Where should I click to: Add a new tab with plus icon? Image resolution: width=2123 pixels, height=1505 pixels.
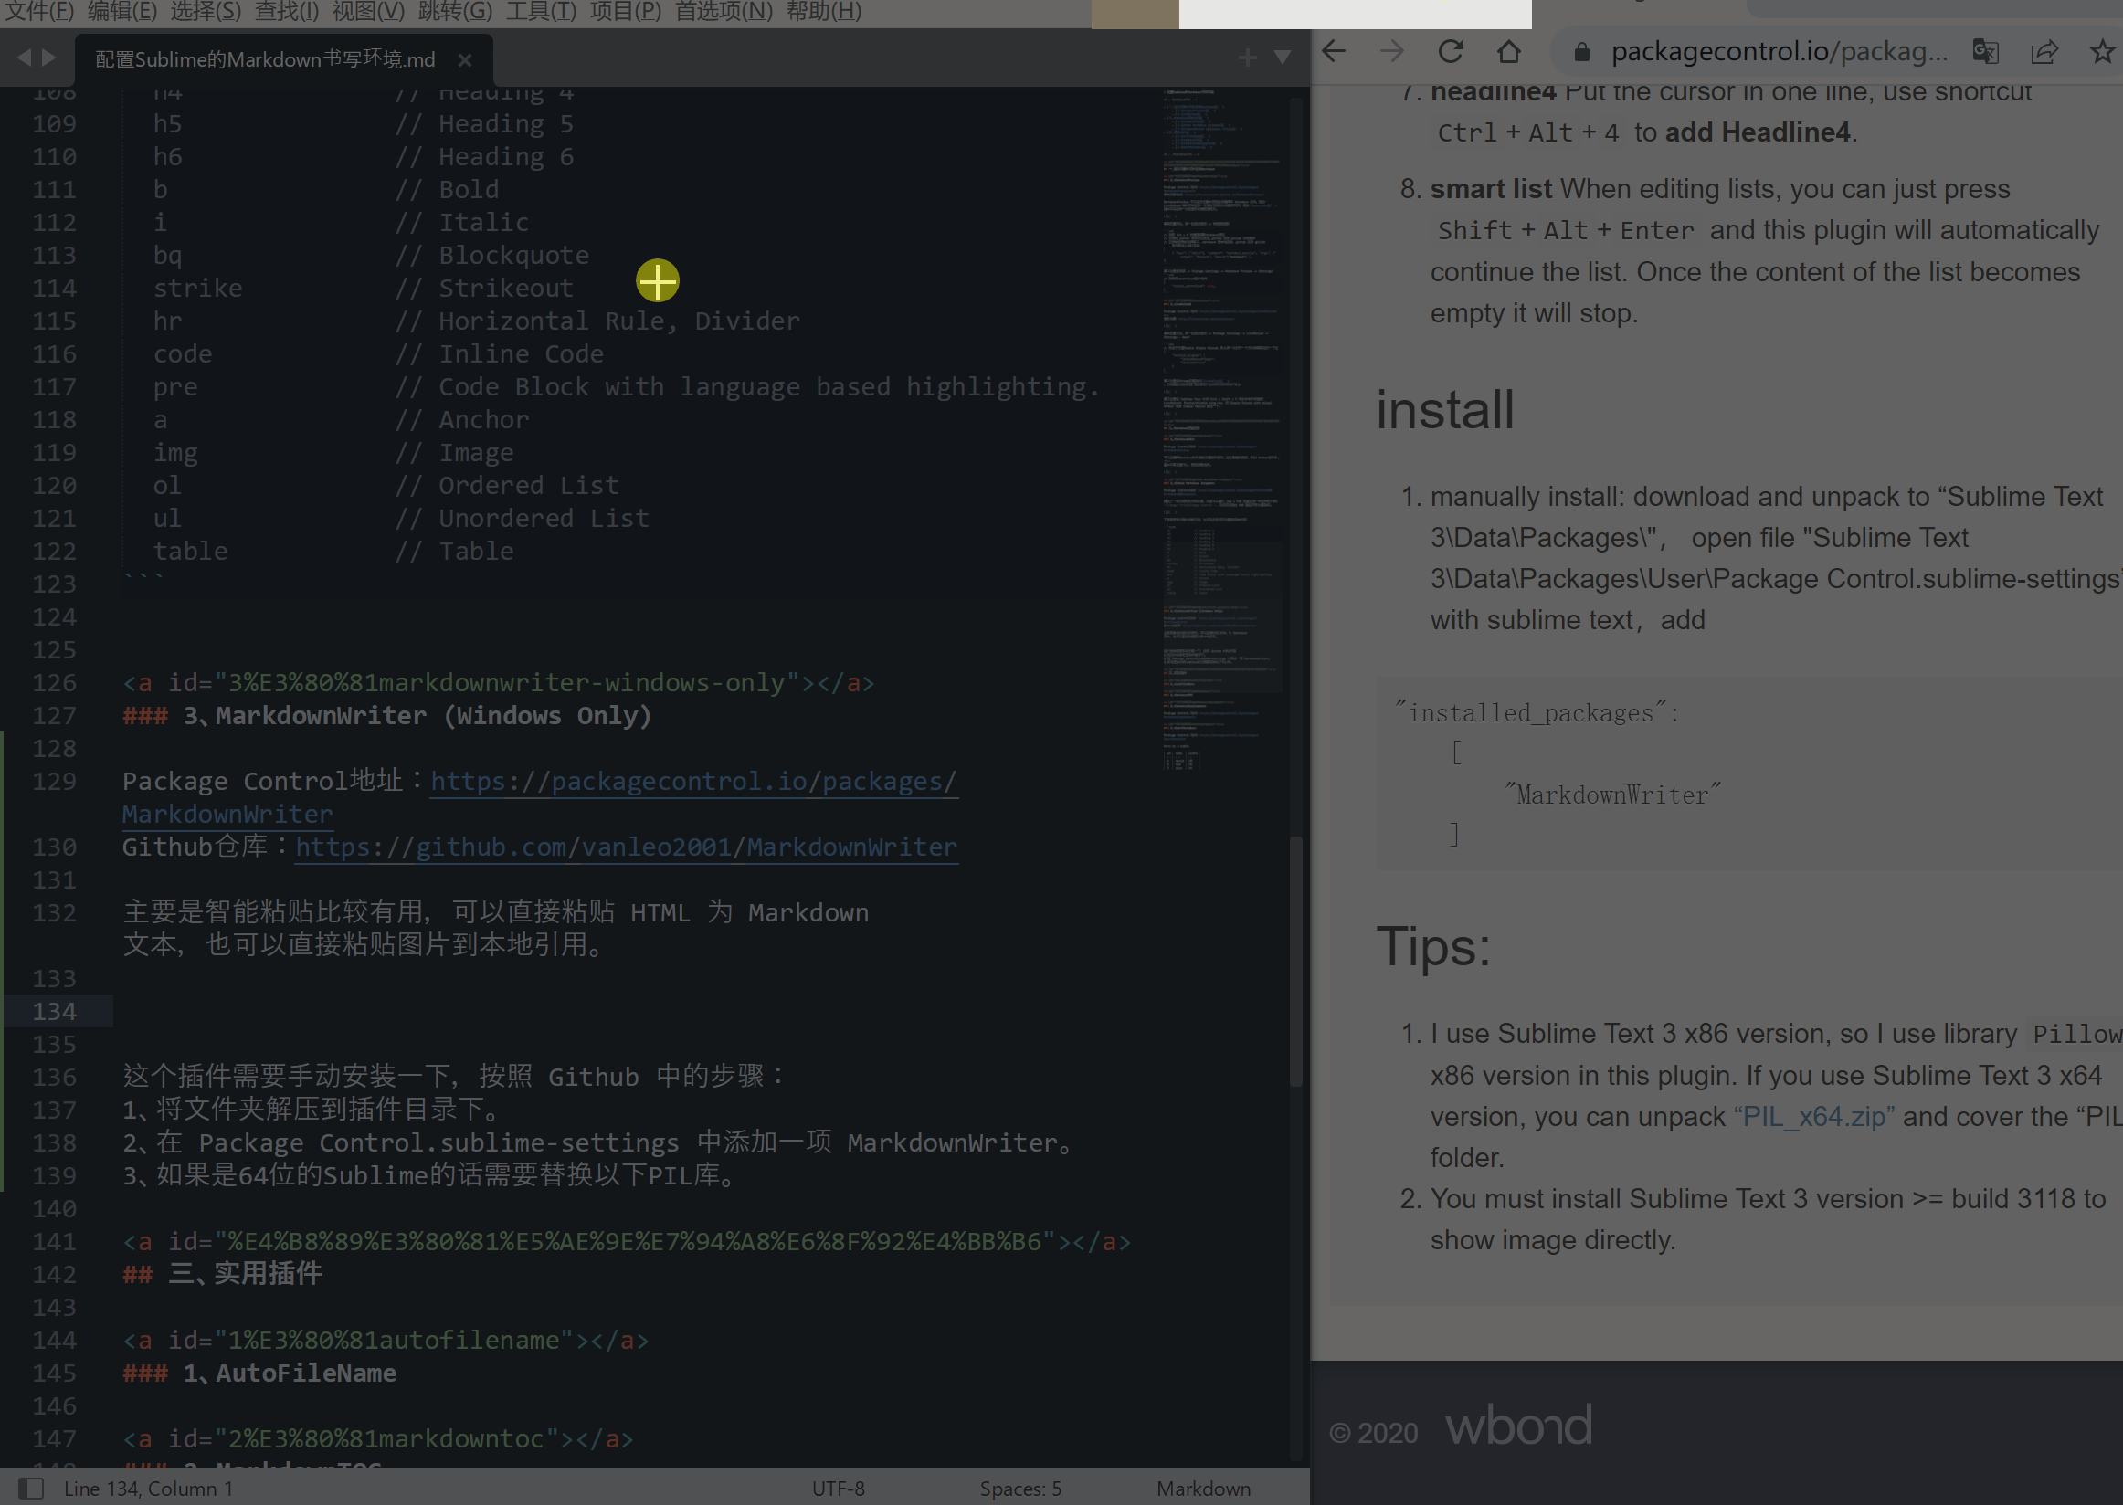[1247, 58]
